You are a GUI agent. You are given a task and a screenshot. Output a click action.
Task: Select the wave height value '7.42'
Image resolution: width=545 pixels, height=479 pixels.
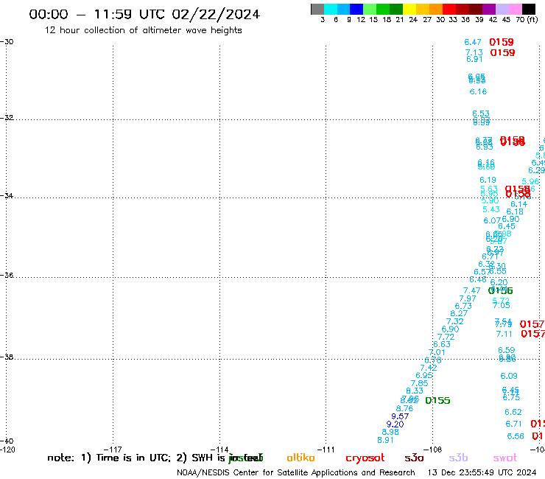[429, 368]
